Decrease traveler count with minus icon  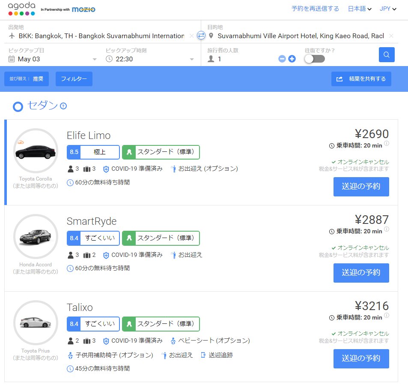click(282, 59)
